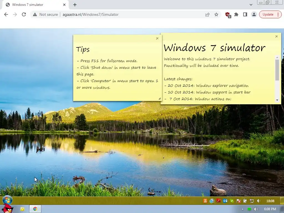284x213 pixels.
Task: Share this page via toolbar icon
Action: click(x=207, y=14)
